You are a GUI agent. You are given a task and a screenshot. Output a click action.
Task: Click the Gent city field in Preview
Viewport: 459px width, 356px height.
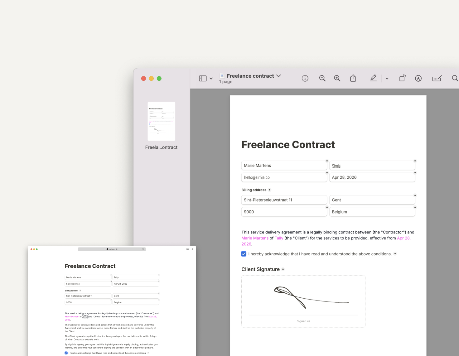(x=372, y=200)
